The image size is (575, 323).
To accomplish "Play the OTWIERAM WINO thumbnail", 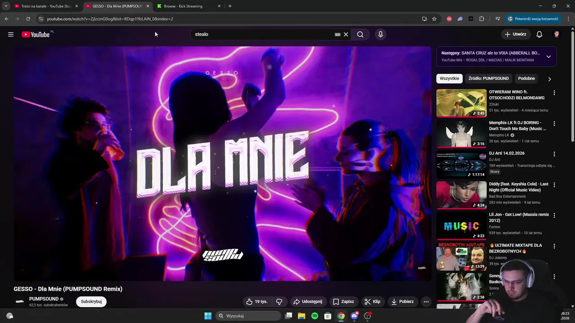I will [x=461, y=103].
